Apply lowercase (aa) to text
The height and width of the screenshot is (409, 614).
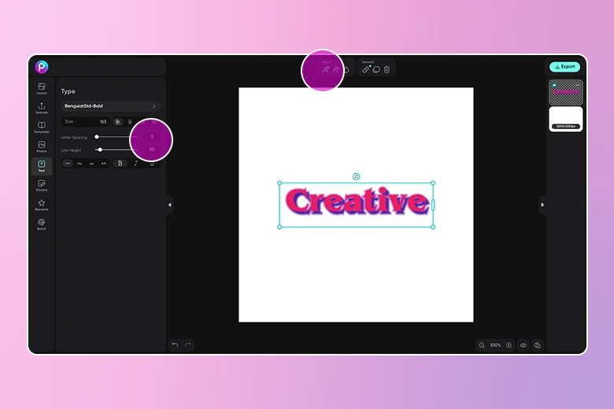click(91, 164)
